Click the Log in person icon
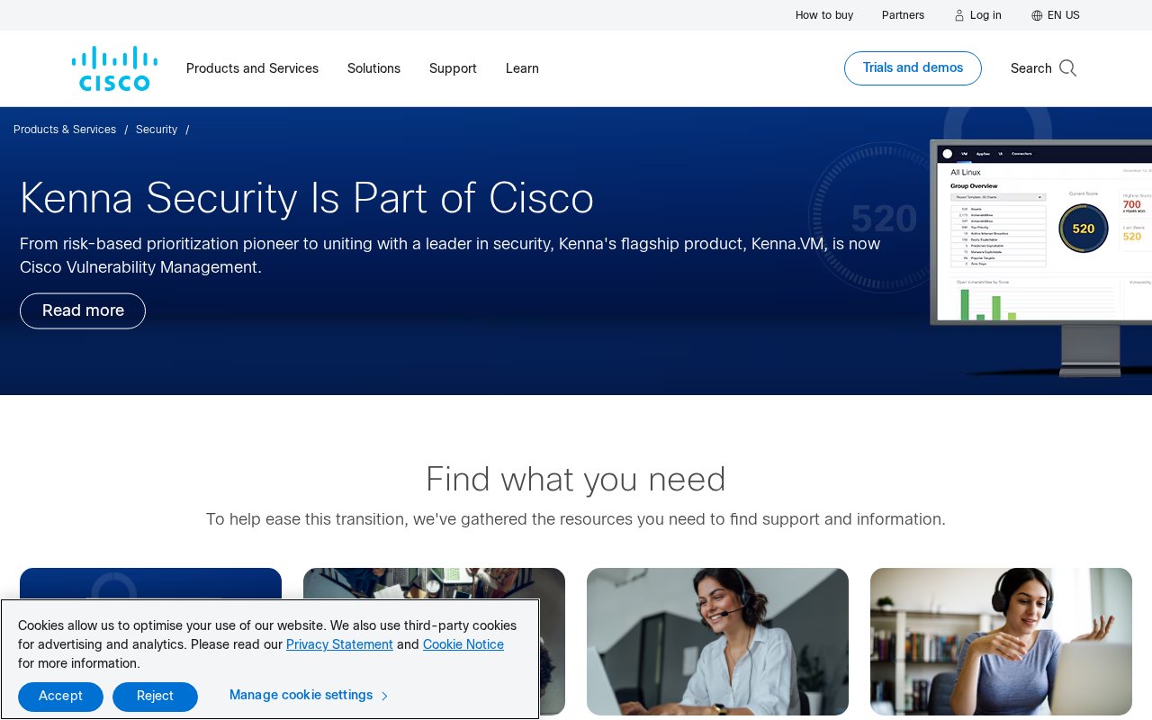 [959, 15]
